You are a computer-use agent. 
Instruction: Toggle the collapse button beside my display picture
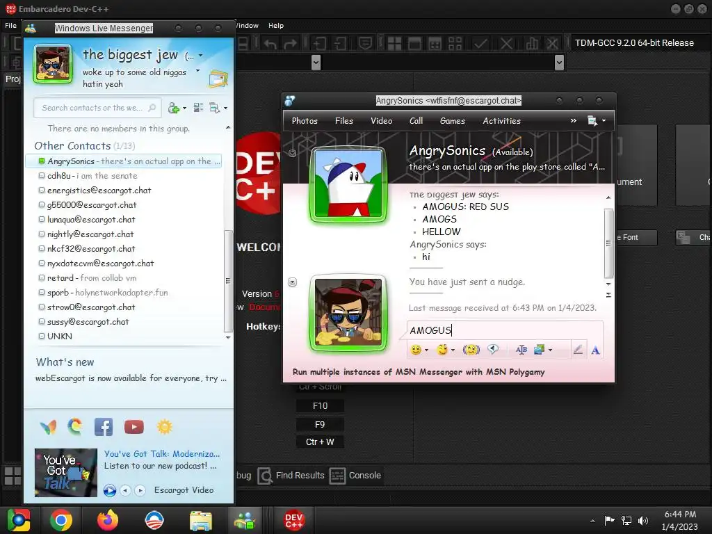click(x=293, y=282)
